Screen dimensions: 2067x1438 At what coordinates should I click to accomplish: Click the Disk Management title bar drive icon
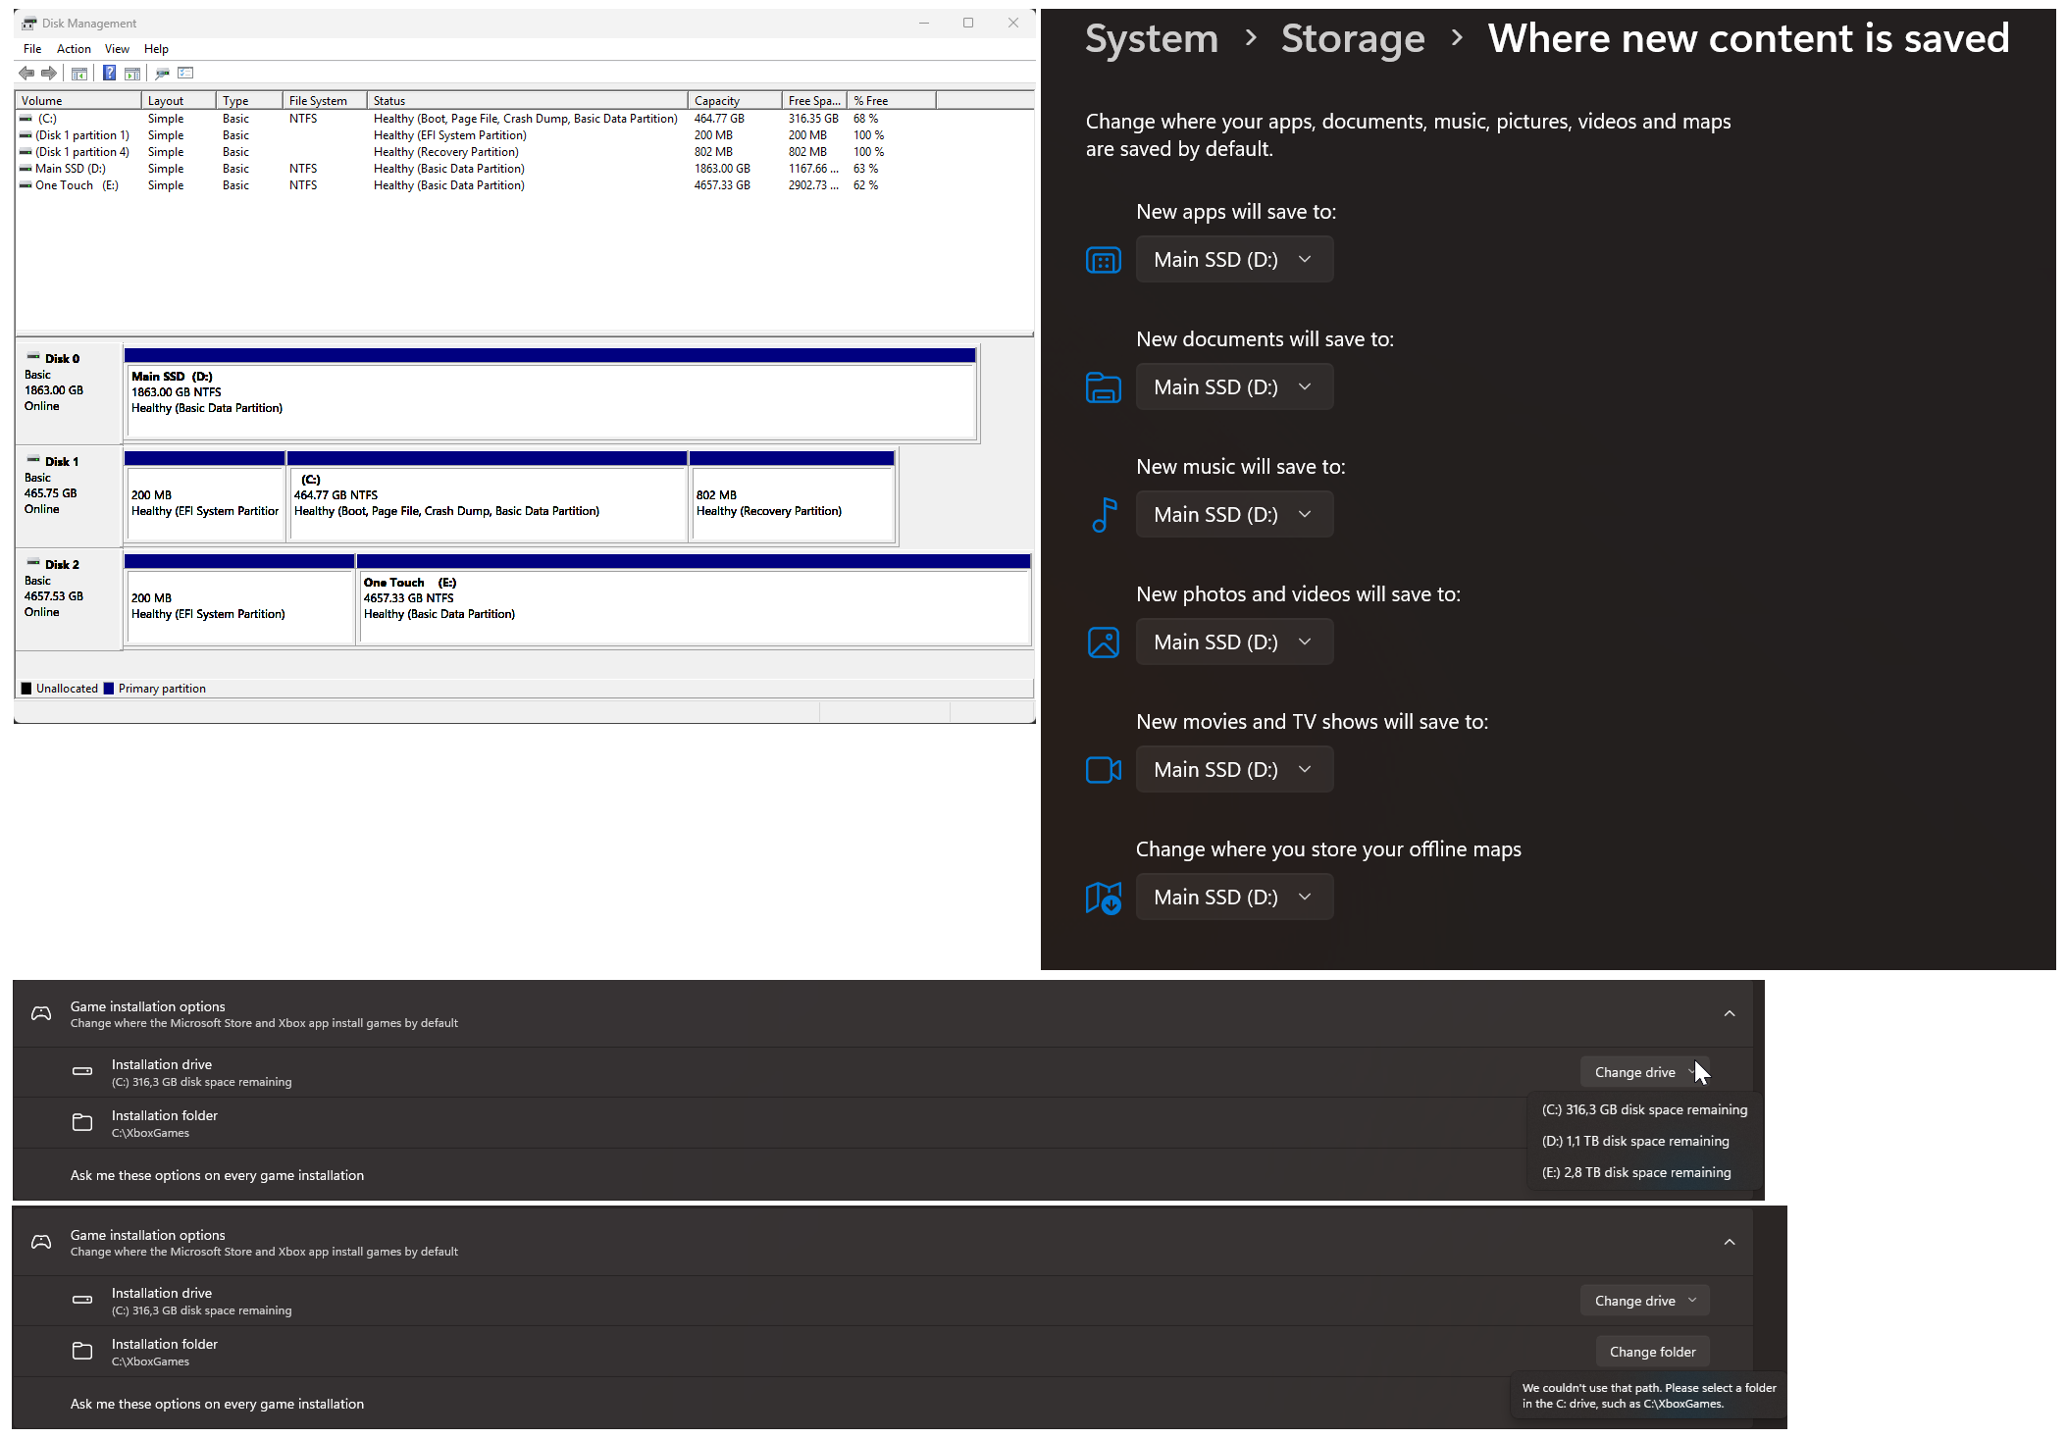click(x=28, y=23)
